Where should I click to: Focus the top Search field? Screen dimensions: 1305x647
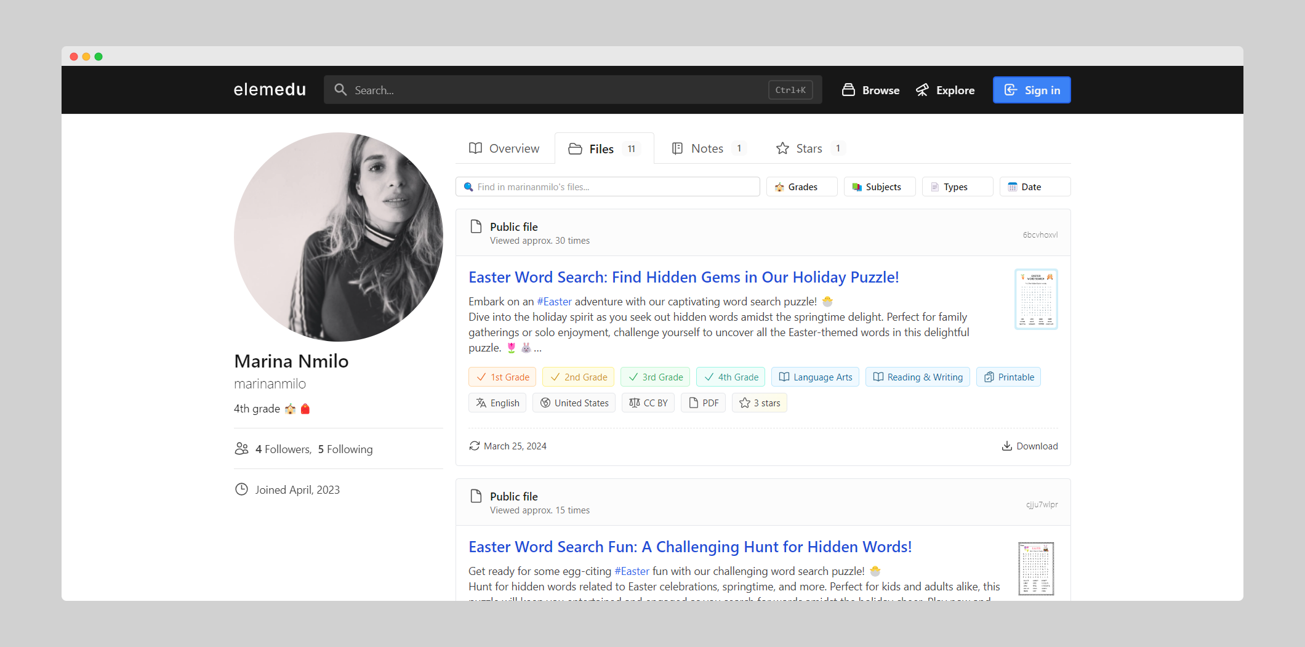point(572,90)
